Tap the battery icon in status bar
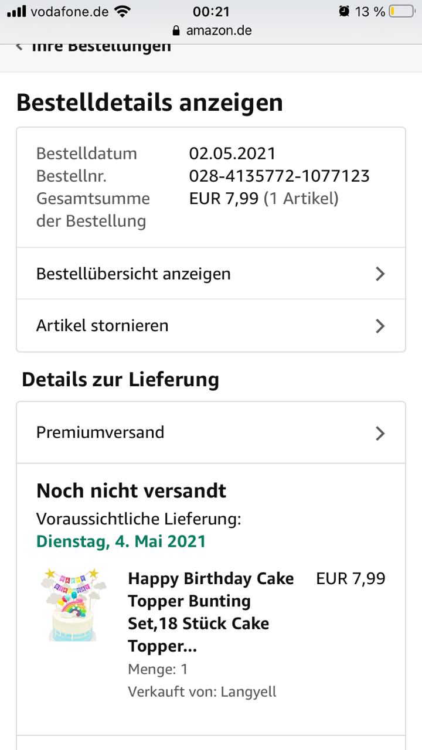The image size is (422, 750). [x=401, y=11]
